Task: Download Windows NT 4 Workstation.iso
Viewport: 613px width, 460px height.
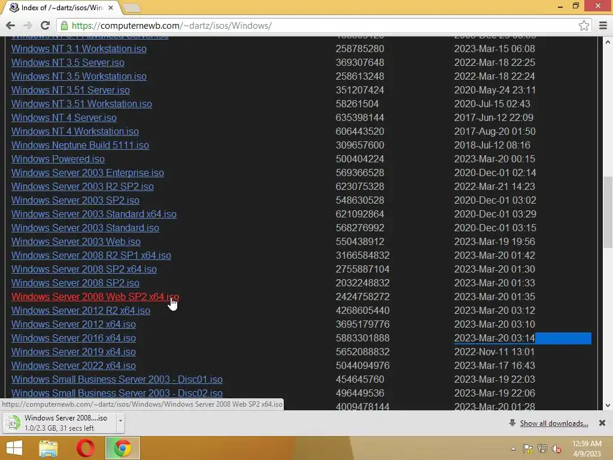Action: tap(75, 131)
